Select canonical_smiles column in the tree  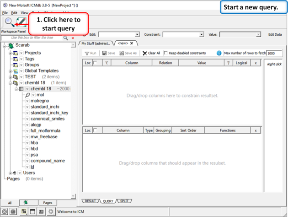point(48,119)
